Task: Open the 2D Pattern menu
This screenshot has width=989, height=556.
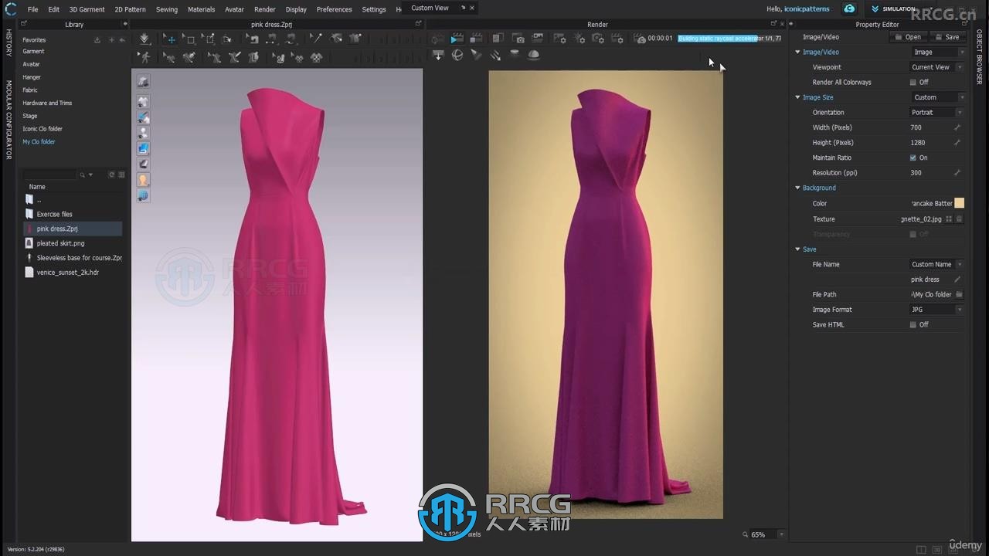Action: pyautogui.click(x=130, y=9)
